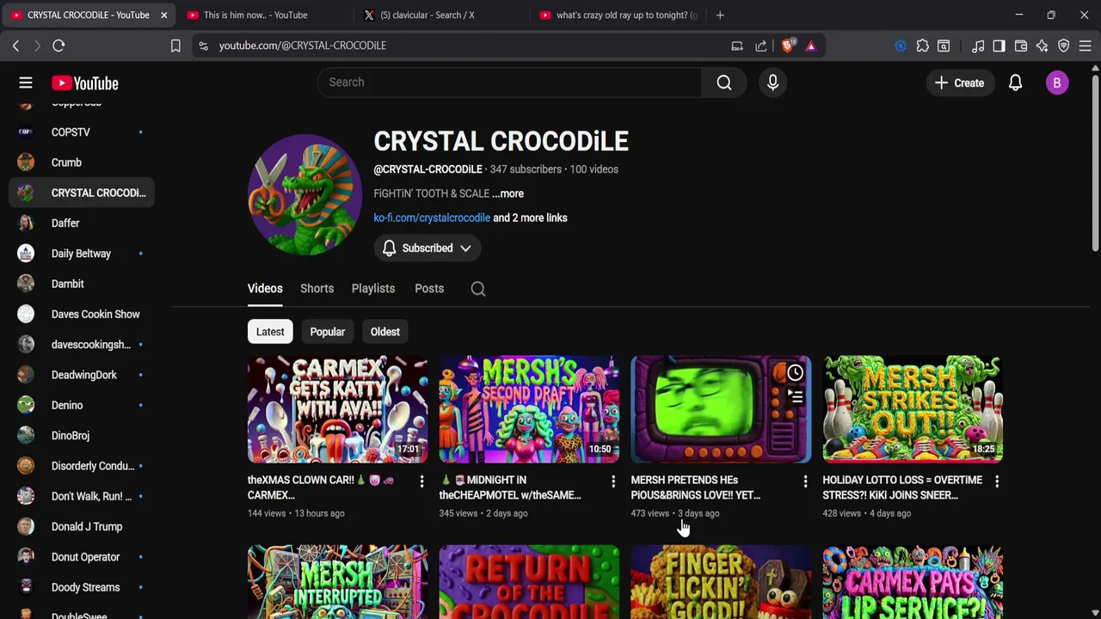Sort videos by Popular chip
Image resolution: width=1101 pixels, height=619 pixels.
tap(327, 332)
